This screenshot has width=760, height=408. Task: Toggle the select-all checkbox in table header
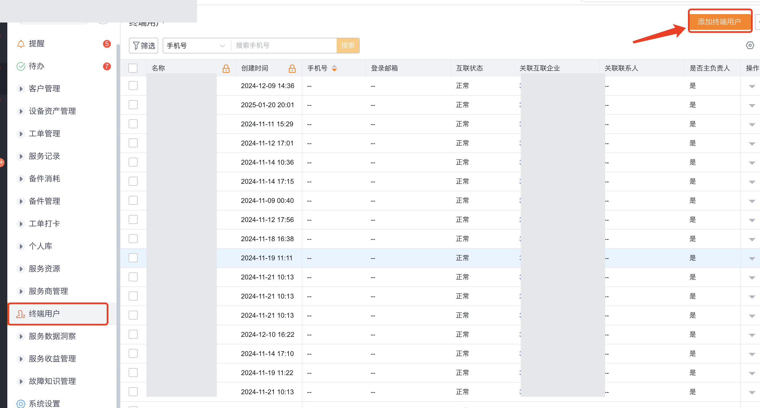click(133, 68)
